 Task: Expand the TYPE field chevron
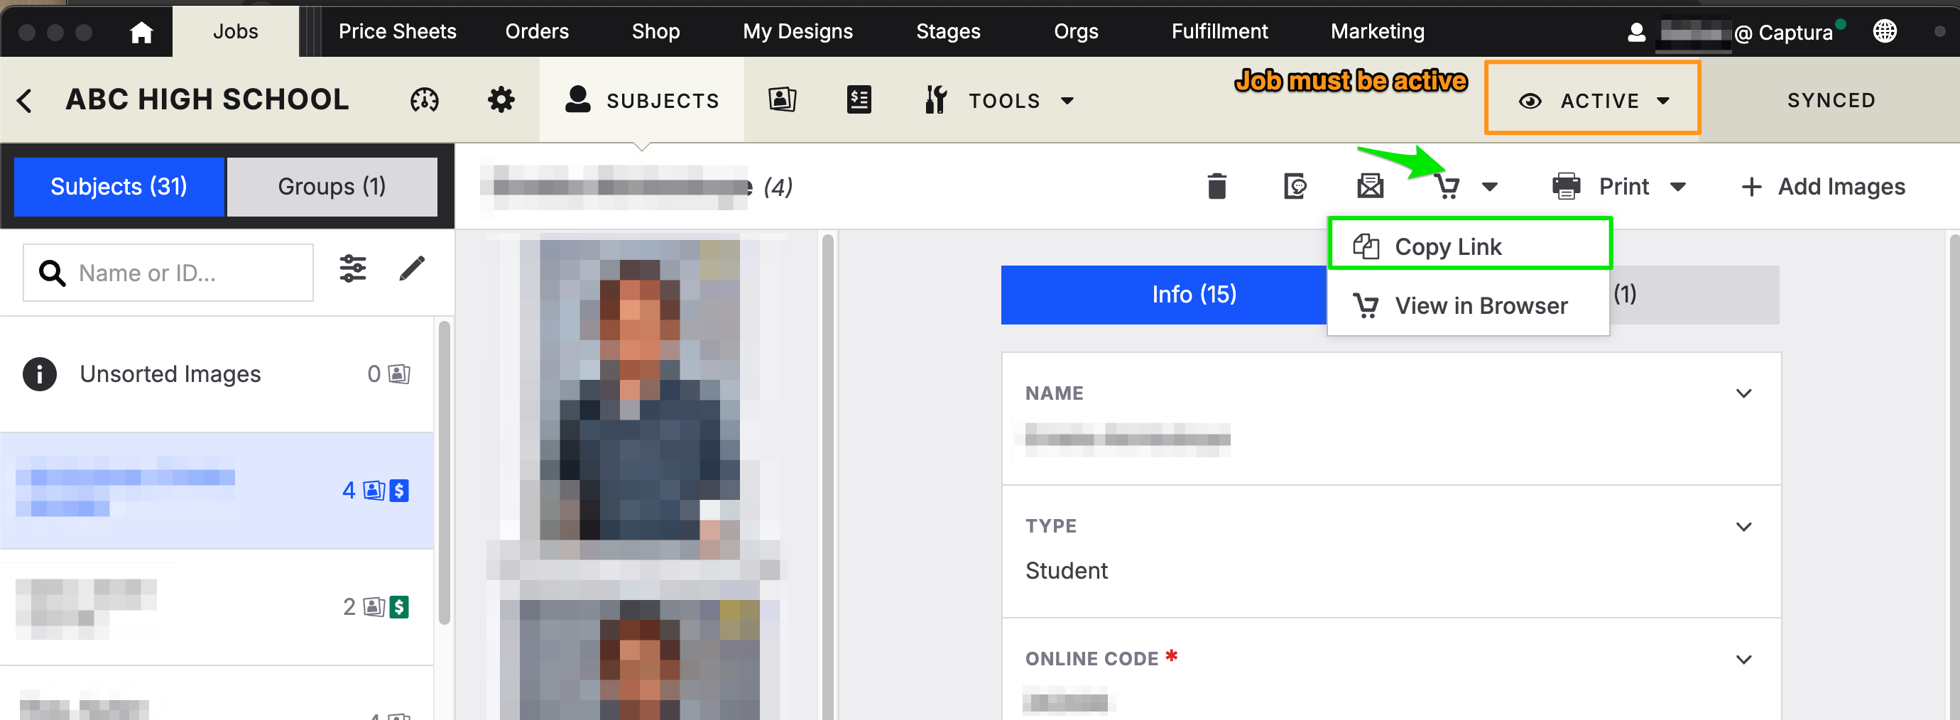click(1743, 527)
